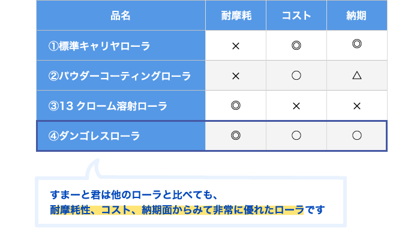
Task: Click the × symbol for 13クローム溶射ローラ コスト
Action: [296, 106]
